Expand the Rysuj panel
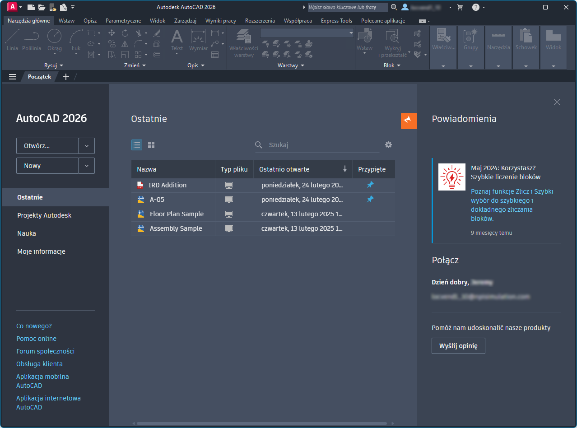Screen dimensions: 577x428 click(54, 65)
